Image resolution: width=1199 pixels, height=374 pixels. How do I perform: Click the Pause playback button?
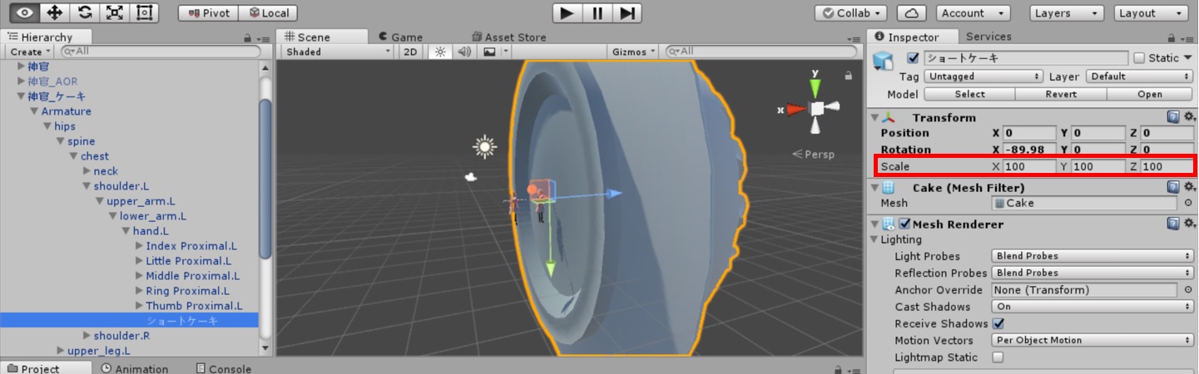pyautogui.click(x=597, y=12)
